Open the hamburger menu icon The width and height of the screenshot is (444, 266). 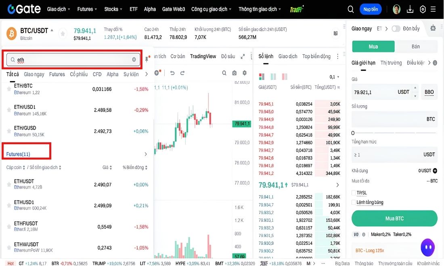point(433,9)
